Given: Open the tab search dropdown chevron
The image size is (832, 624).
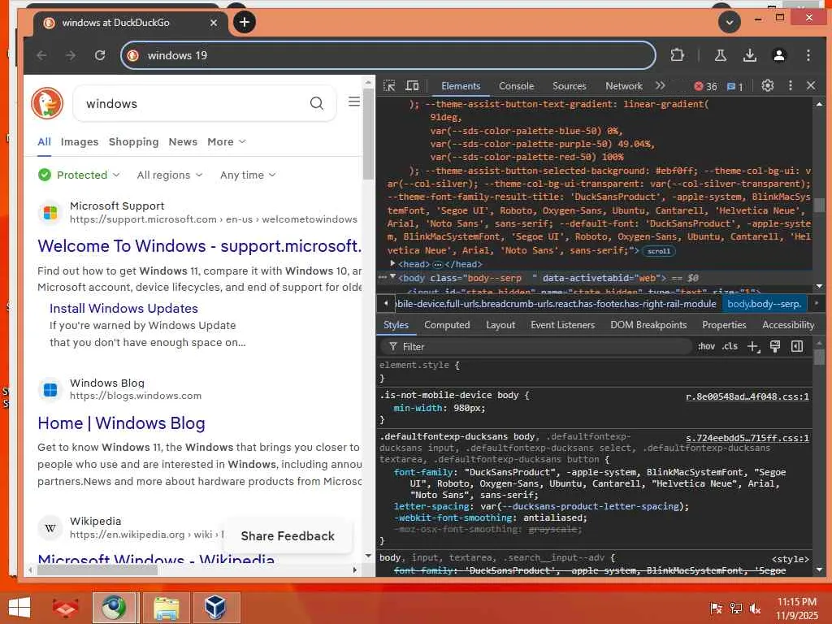Looking at the screenshot, I should pyautogui.click(x=729, y=22).
